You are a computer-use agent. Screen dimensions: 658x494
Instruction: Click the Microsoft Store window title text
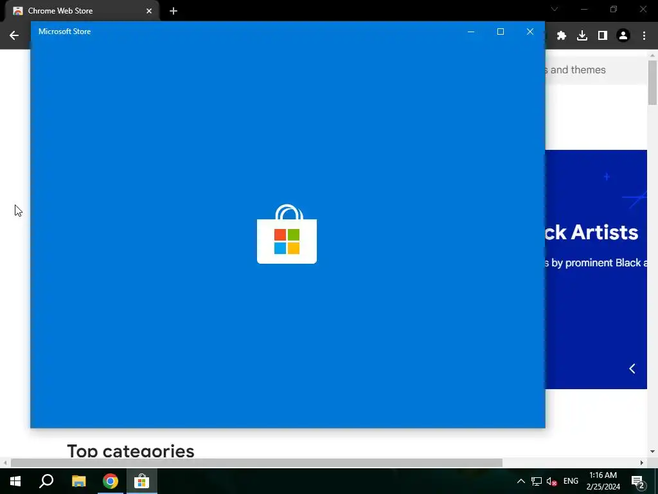(65, 32)
